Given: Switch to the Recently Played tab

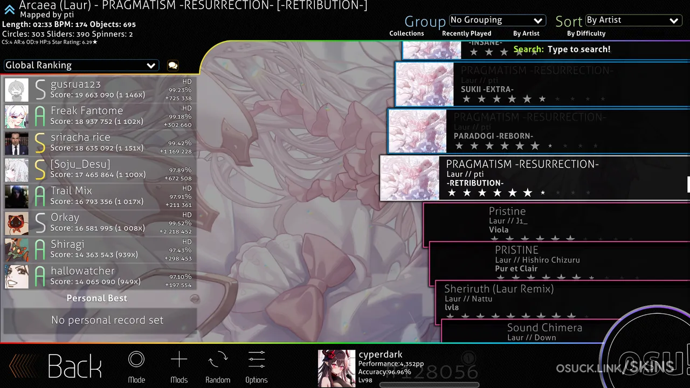Looking at the screenshot, I should (x=466, y=33).
